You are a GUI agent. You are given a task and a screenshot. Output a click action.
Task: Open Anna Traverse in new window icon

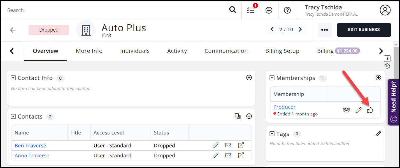tap(241, 155)
